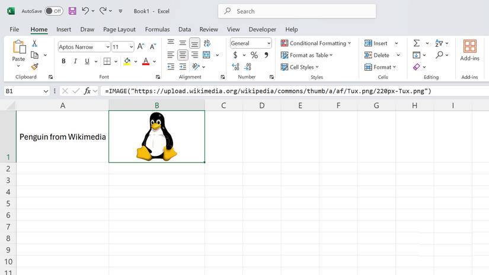Toggle Align Right horizontal alignment
The image size is (489, 275).
pos(194,55)
